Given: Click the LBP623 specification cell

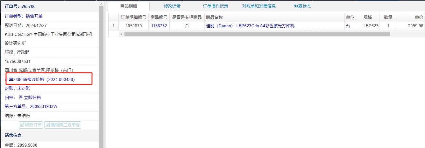Looking at the screenshot, I should point(371,26).
